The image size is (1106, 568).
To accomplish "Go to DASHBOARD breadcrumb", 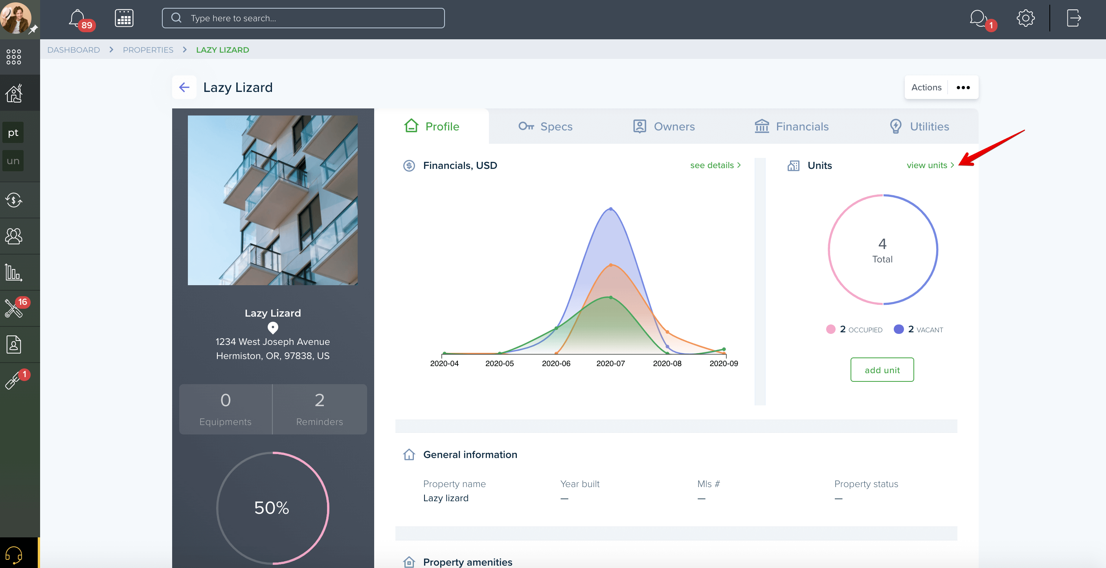I will coord(73,50).
